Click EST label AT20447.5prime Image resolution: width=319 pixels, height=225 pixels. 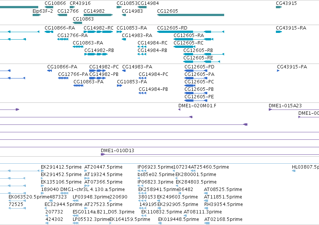pos(103,167)
